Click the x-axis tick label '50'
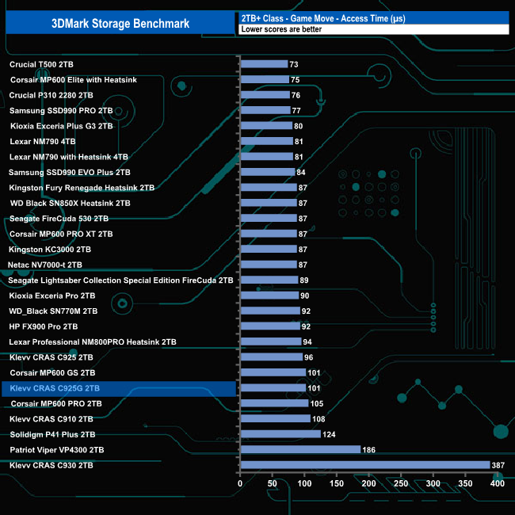Image resolution: width=515 pixels, height=515 pixels. point(273,484)
